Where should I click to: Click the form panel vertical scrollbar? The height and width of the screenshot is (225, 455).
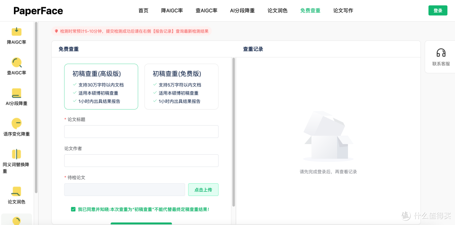click(233, 132)
